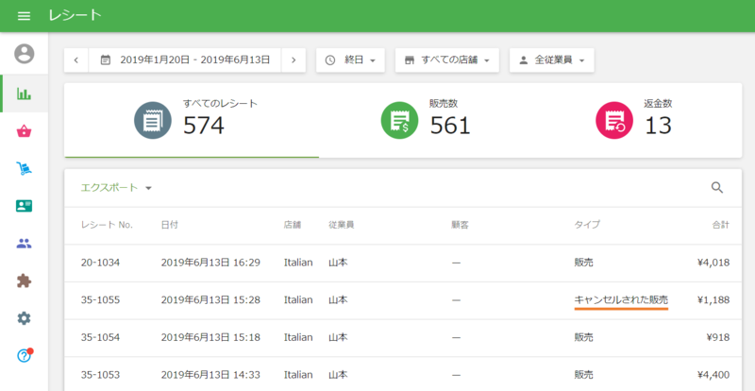
Task: Open the settings gear icon
Action: [x=24, y=318]
